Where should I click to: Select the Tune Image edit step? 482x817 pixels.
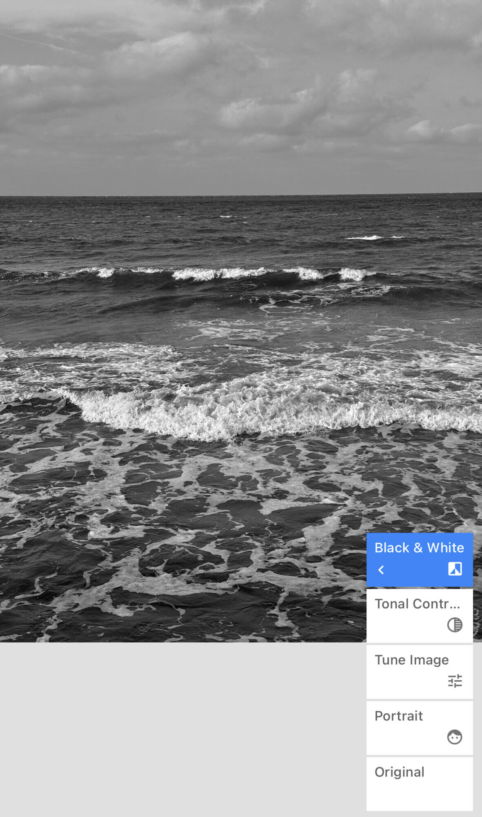tap(420, 672)
